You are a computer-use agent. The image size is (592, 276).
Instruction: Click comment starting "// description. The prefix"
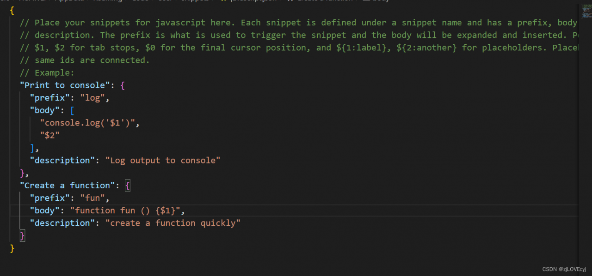tap(298, 35)
